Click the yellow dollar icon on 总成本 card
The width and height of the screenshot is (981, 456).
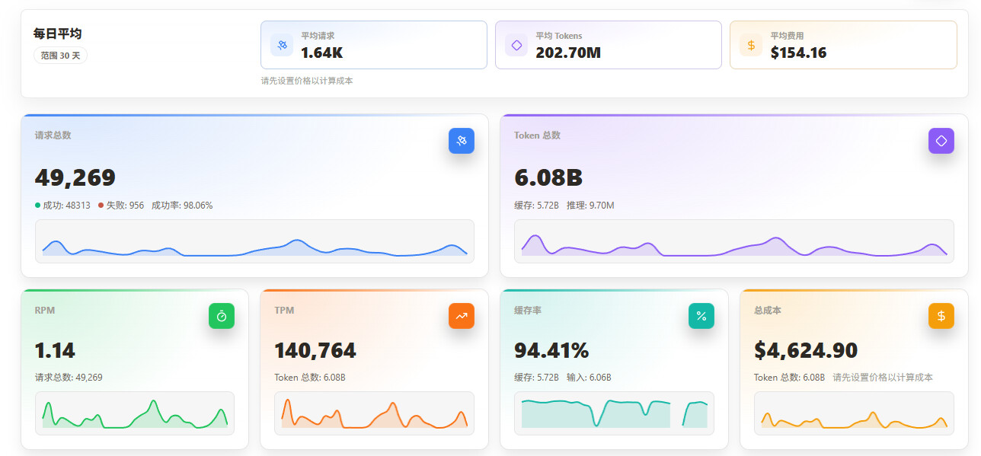[x=941, y=316]
